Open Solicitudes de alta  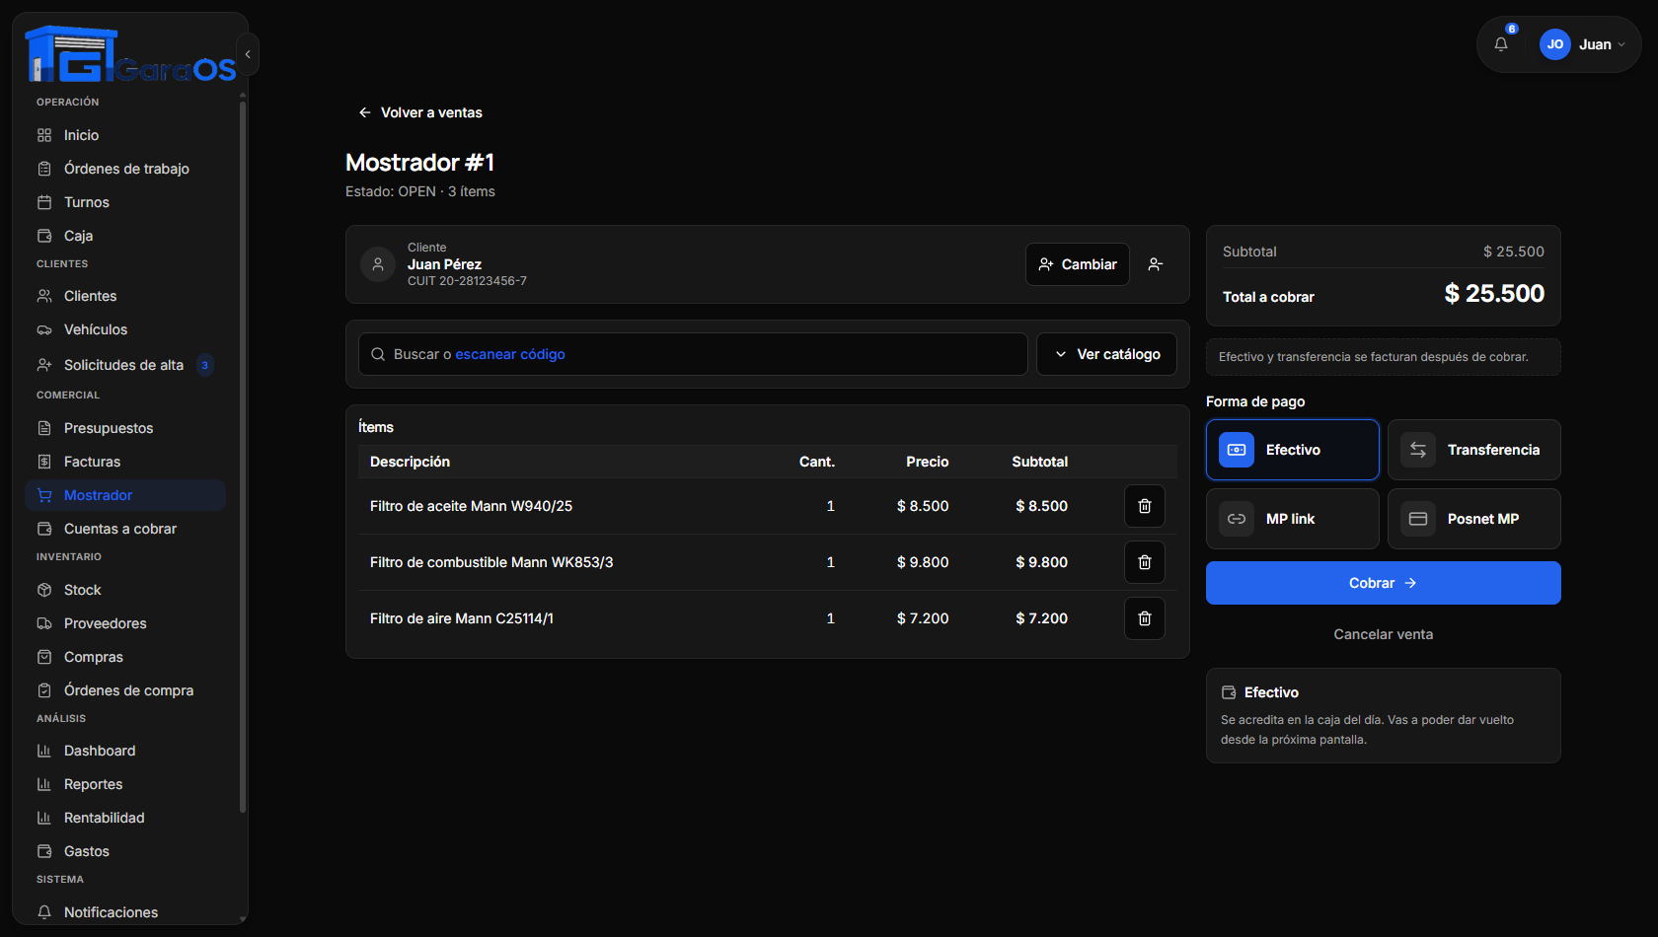(125, 365)
